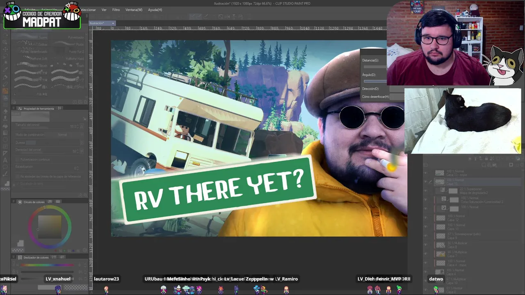The height and width of the screenshot is (295, 525).
Task: Click the Ángulo(D) slider in blur dialog
Action: pos(375,81)
